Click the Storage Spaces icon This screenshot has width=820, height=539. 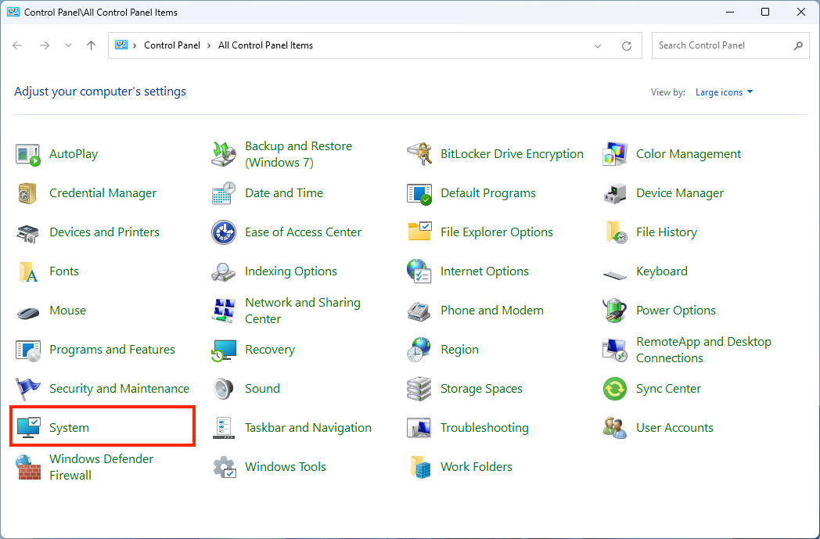point(419,389)
